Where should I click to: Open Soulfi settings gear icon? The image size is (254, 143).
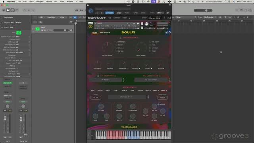tap(169, 33)
